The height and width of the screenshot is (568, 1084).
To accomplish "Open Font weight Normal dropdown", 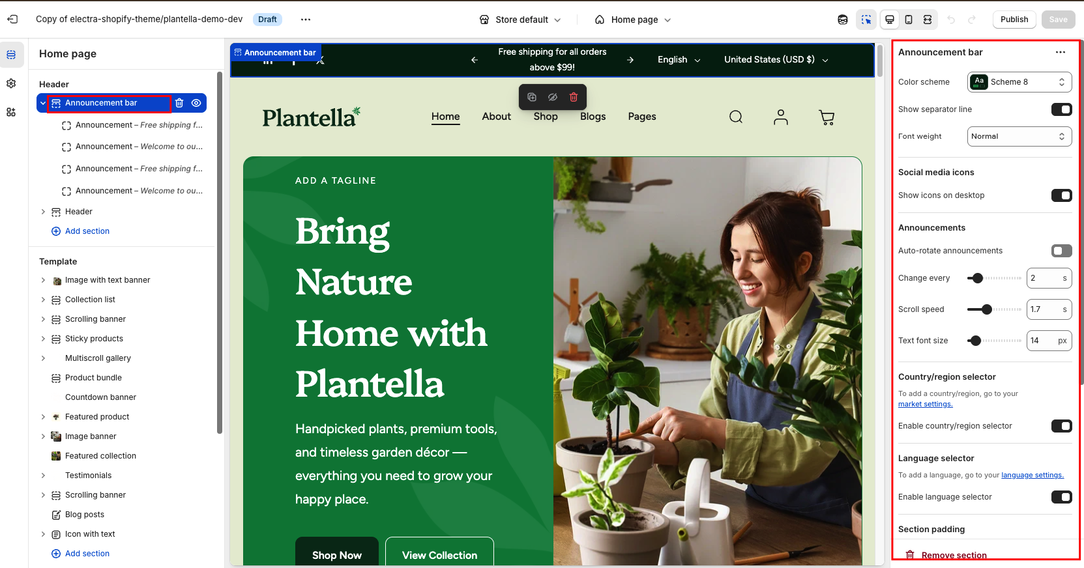I will (1019, 136).
